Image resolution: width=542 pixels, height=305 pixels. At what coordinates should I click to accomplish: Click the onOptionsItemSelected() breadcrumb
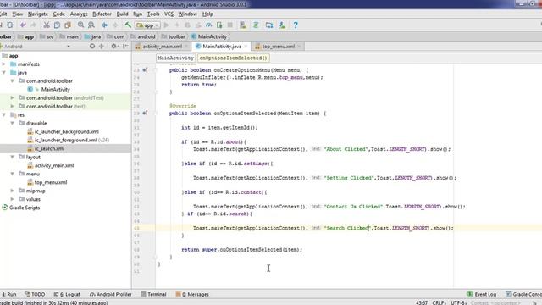(x=234, y=58)
